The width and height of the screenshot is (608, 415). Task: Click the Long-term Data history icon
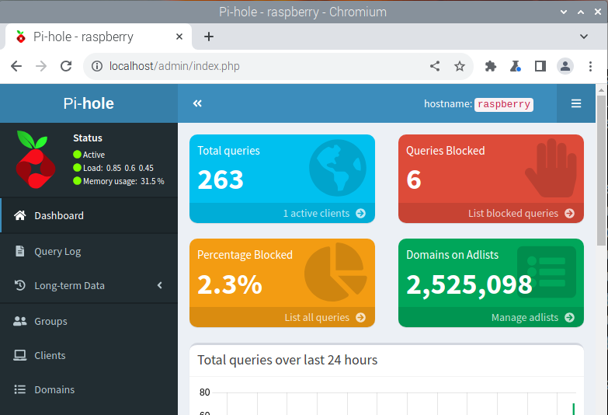click(19, 285)
